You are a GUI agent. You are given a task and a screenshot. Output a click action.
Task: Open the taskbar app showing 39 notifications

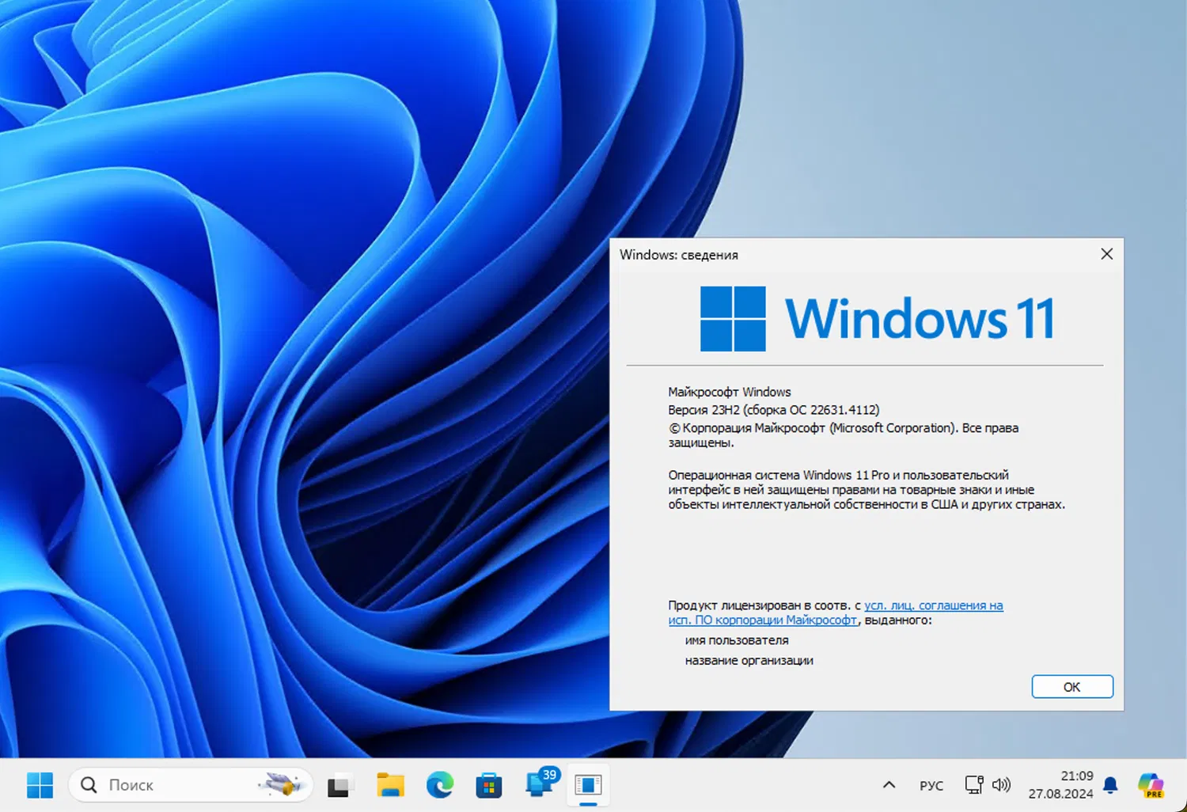(x=539, y=784)
